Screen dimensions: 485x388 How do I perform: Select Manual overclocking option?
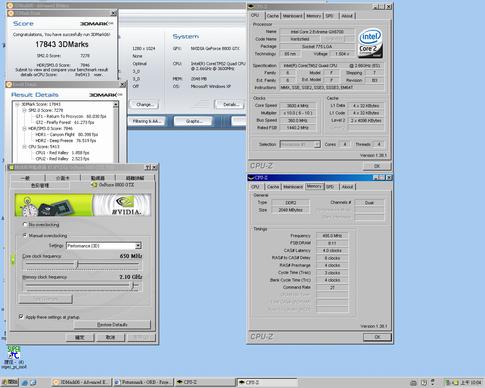click(25, 235)
